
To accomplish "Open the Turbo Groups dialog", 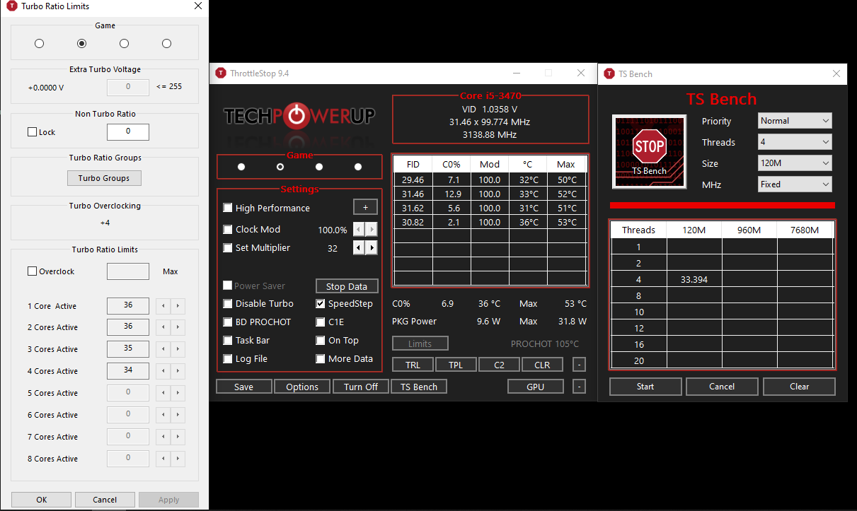I will coord(104,178).
